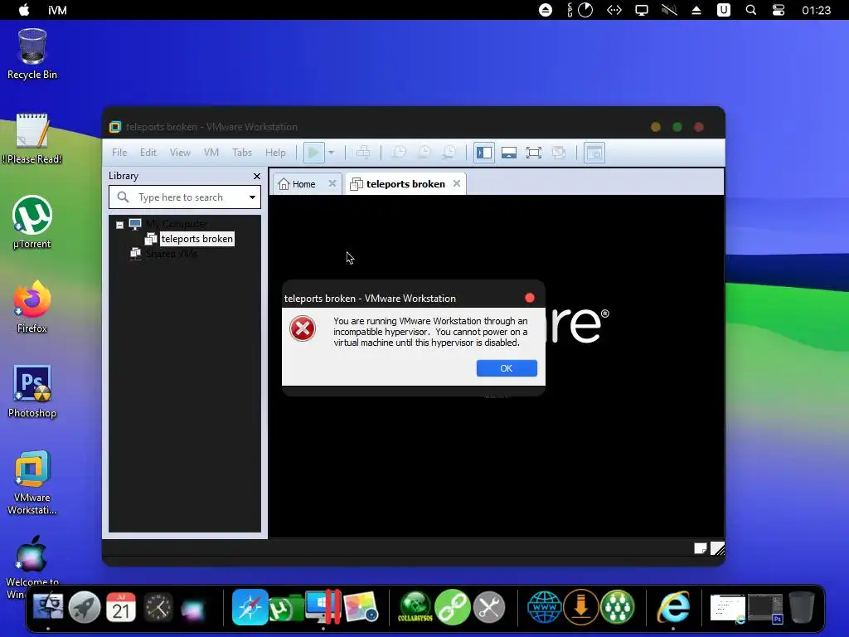Click the Enter Full Screen toolbar icon
Viewport: 849px width, 637px height.
534,153
